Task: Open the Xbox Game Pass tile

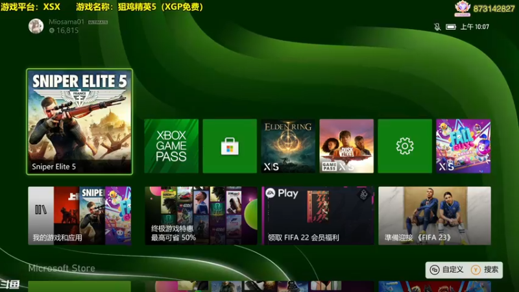Action: click(171, 146)
